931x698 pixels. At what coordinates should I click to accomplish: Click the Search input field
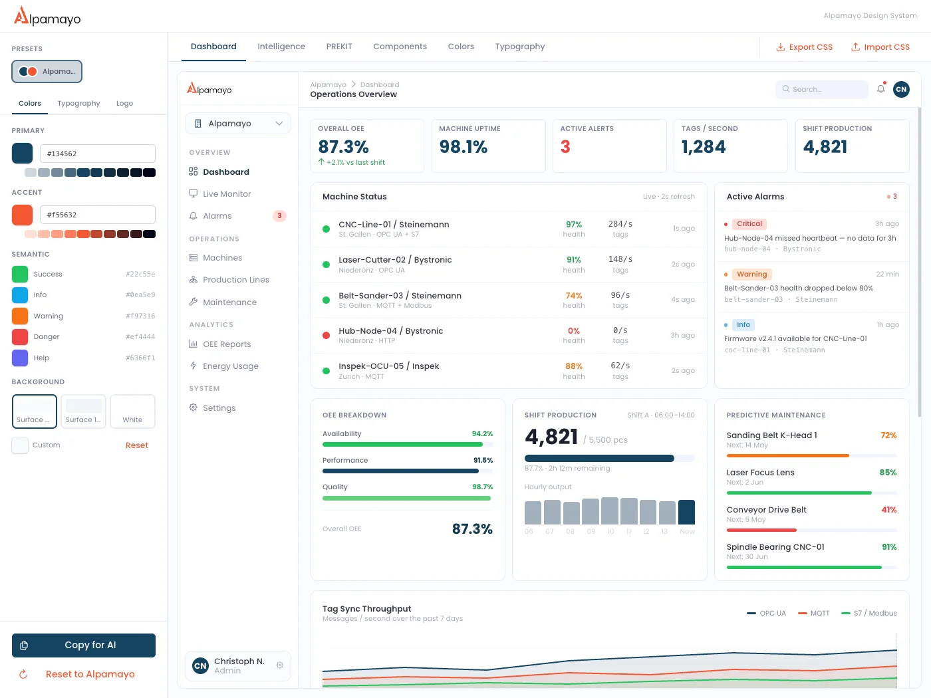[822, 89]
